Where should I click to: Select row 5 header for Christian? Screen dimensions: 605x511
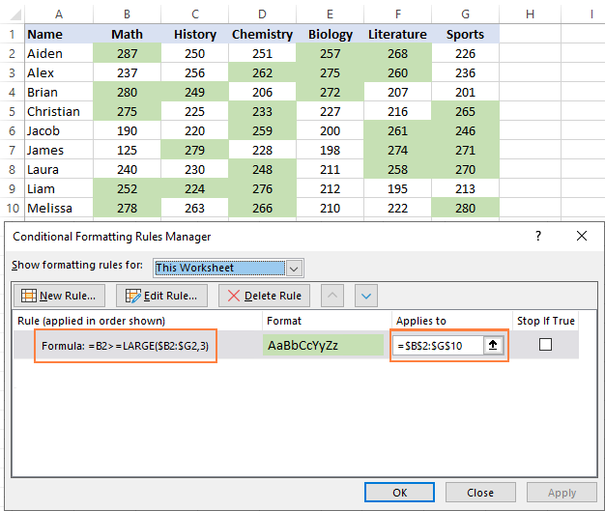click(x=11, y=111)
